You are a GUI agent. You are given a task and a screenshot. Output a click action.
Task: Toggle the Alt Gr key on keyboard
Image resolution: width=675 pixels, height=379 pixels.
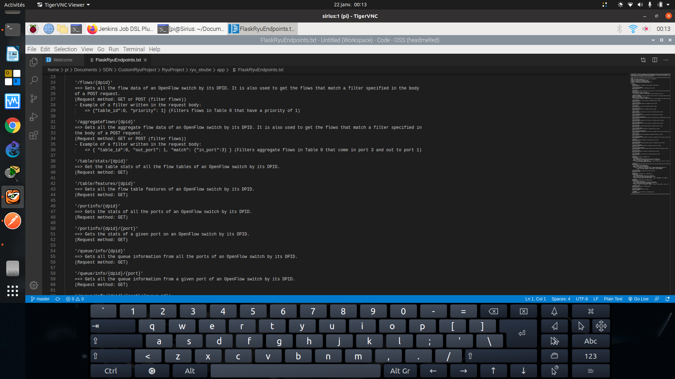400,371
